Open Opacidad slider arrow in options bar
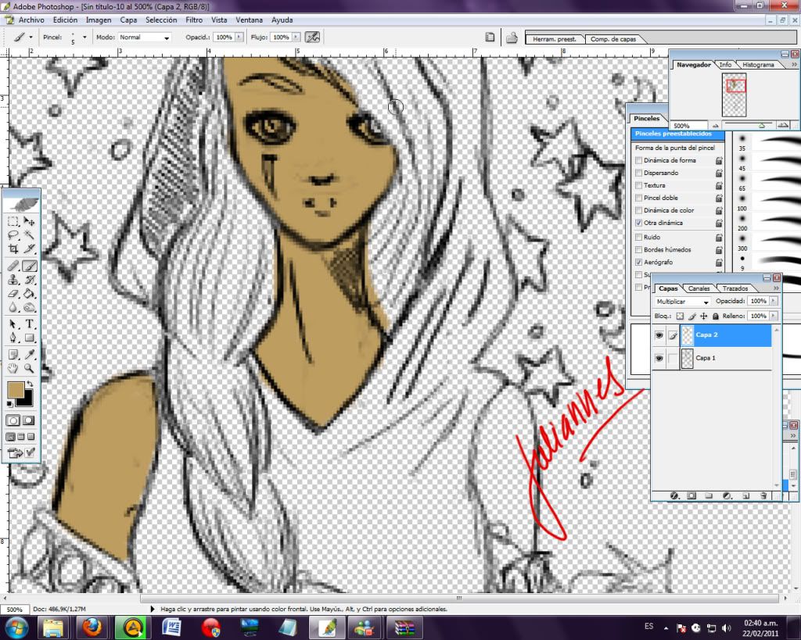 tap(239, 38)
